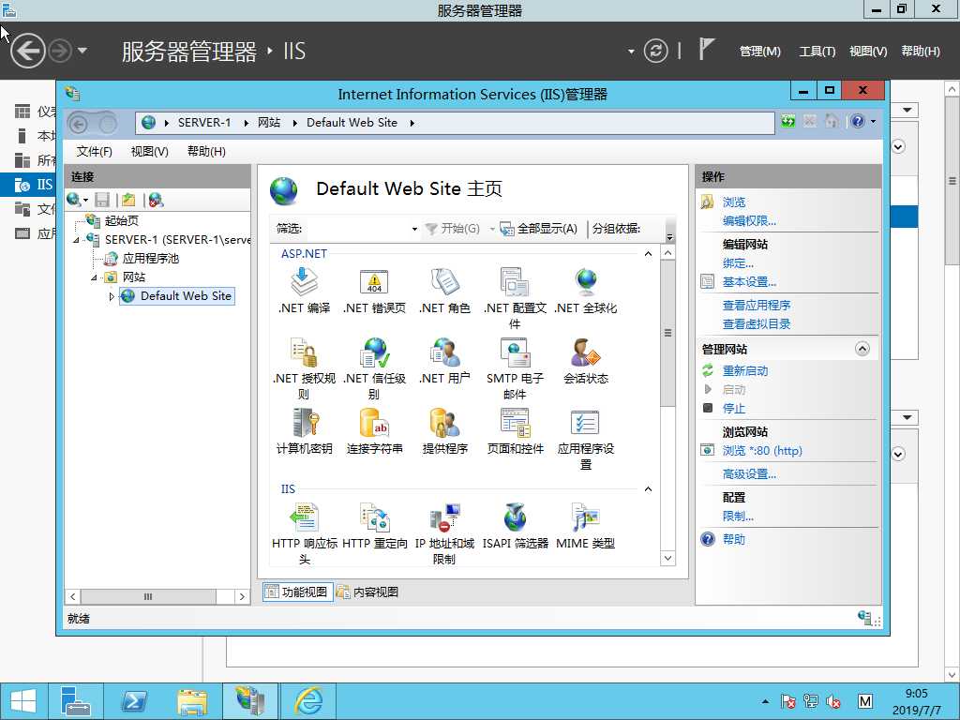Viewport: 960px width, 720px height.
Task: Open the 帮助(H) menu in IIS Manager
Action: [x=206, y=151]
